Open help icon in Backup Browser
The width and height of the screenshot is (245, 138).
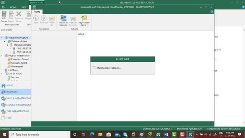[212, 12]
